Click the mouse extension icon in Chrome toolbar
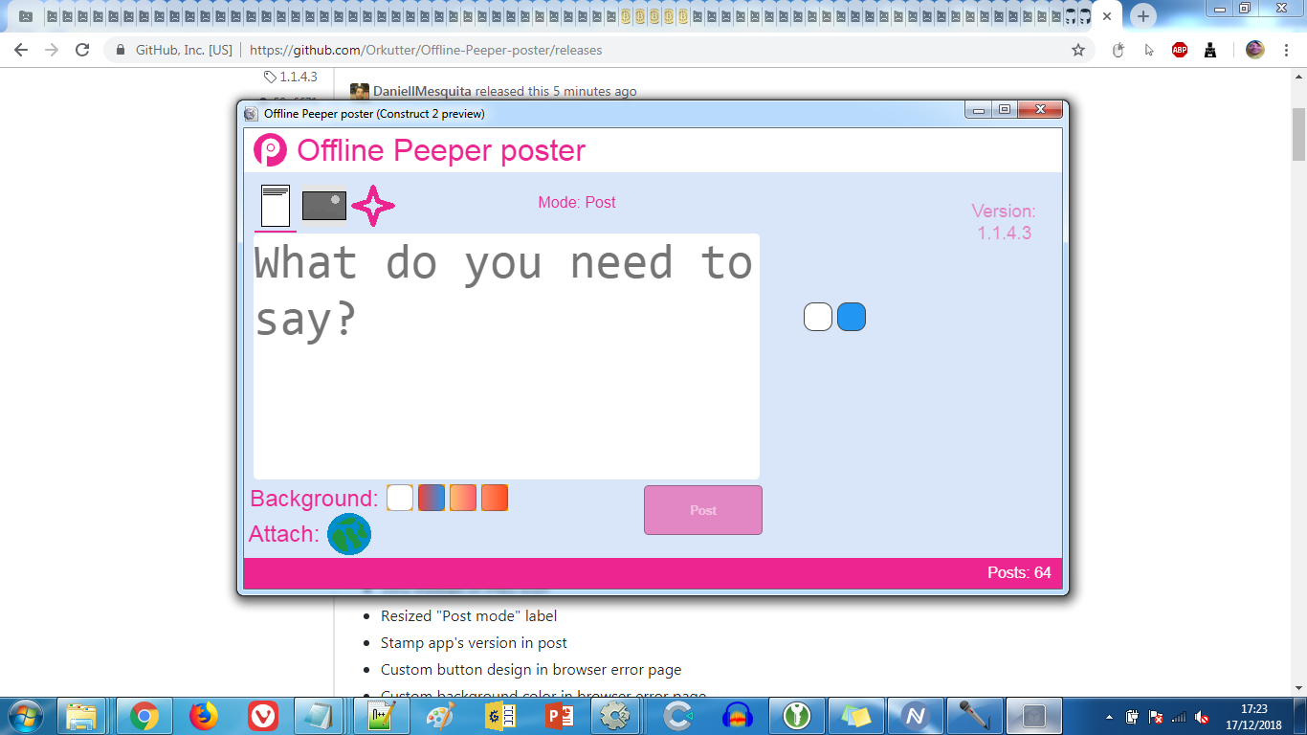Viewport: 1307px width, 735px height. pyautogui.click(x=1118, y=50)
